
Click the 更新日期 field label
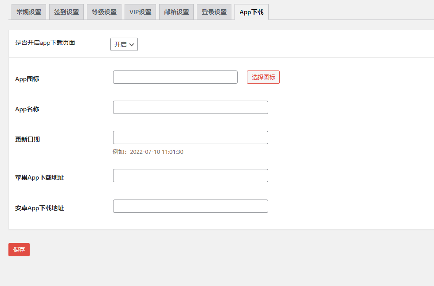coord(27,139)
